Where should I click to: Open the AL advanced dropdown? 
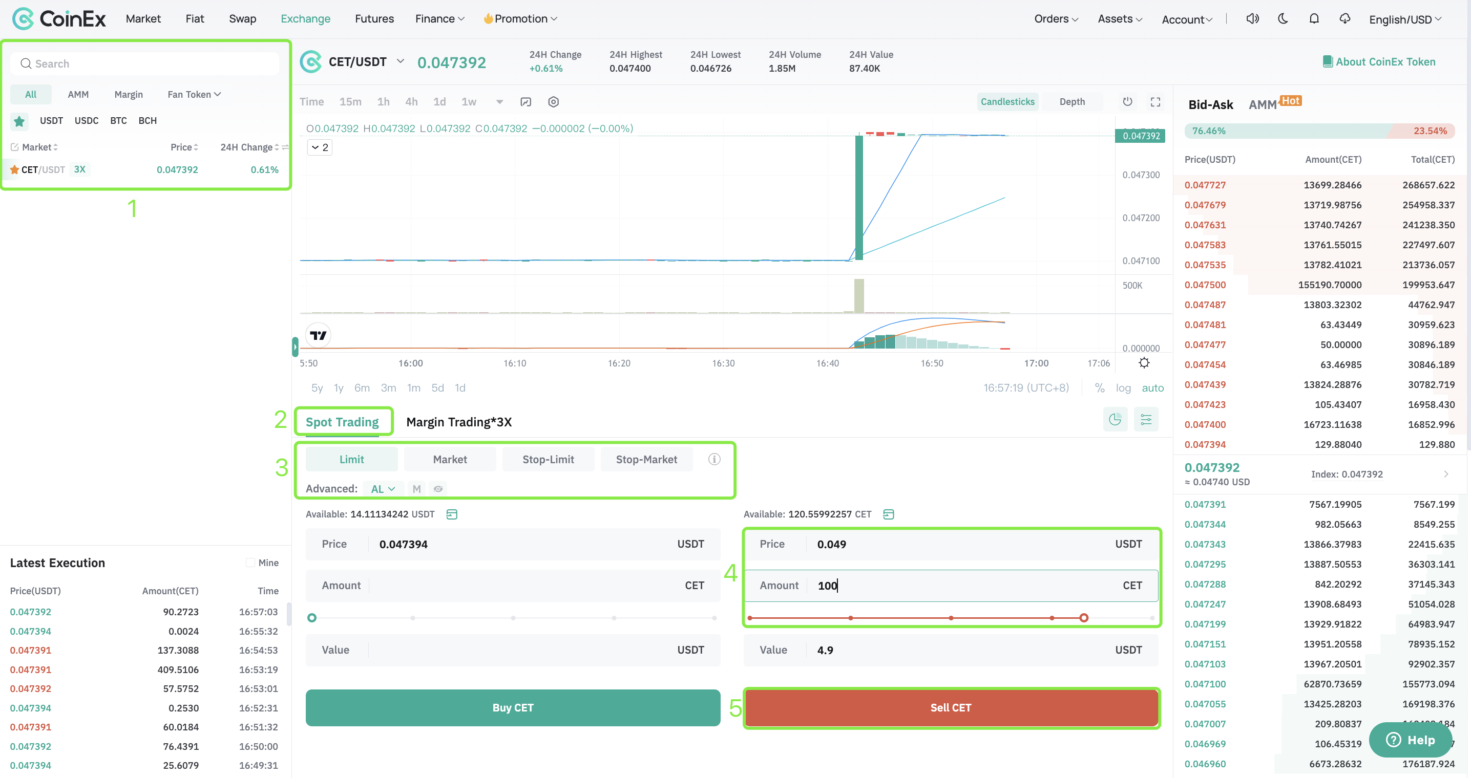383,489
